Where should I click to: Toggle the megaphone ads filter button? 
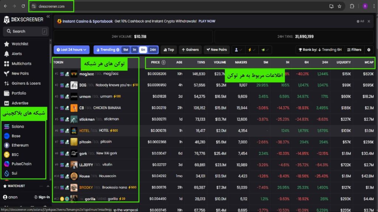point(265,50)
